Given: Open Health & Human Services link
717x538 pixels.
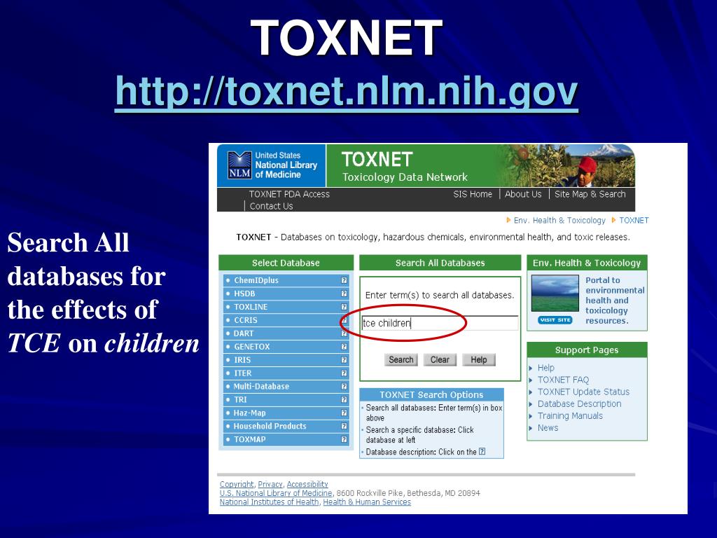Looking at the screenshot, I should point(367,502).
